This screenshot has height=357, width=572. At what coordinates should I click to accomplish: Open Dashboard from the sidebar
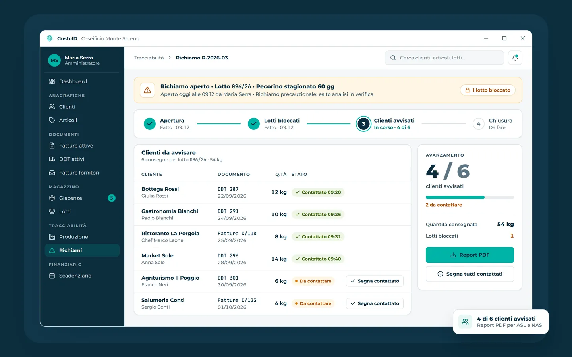pos(82,81)
